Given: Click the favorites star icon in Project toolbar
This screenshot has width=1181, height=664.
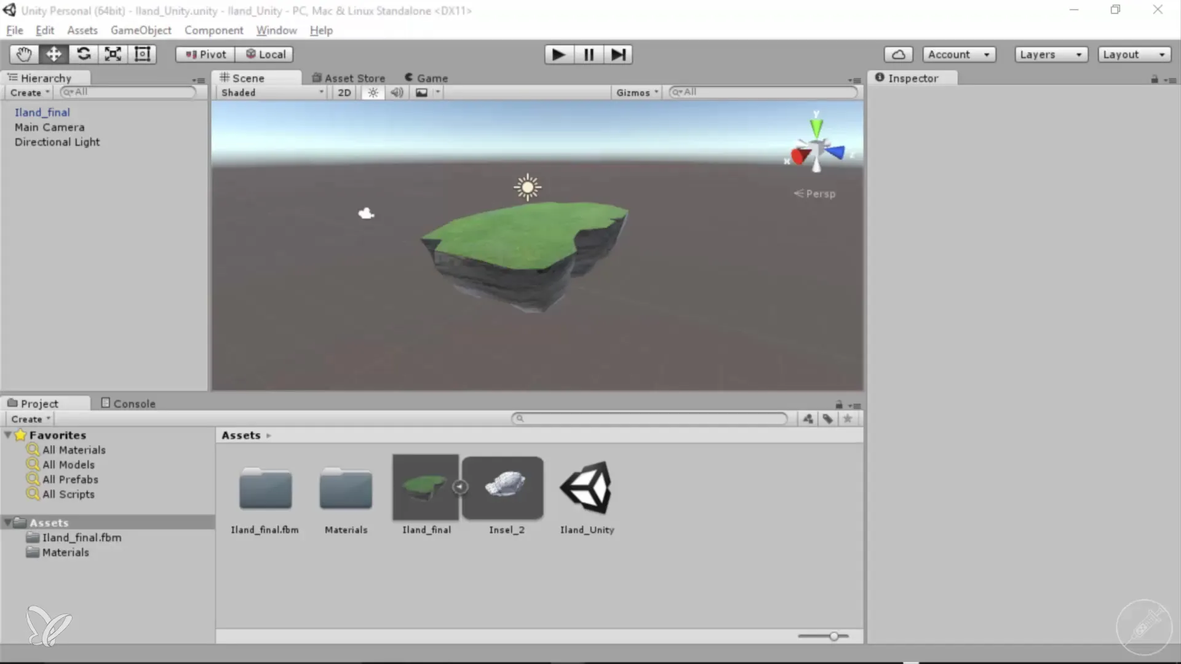Looking at the screenshot, I should click(x=848, y=419).
